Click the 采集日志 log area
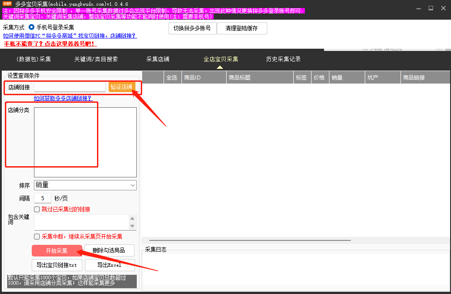Screen dimensions: 451x294 click(296, 269)
